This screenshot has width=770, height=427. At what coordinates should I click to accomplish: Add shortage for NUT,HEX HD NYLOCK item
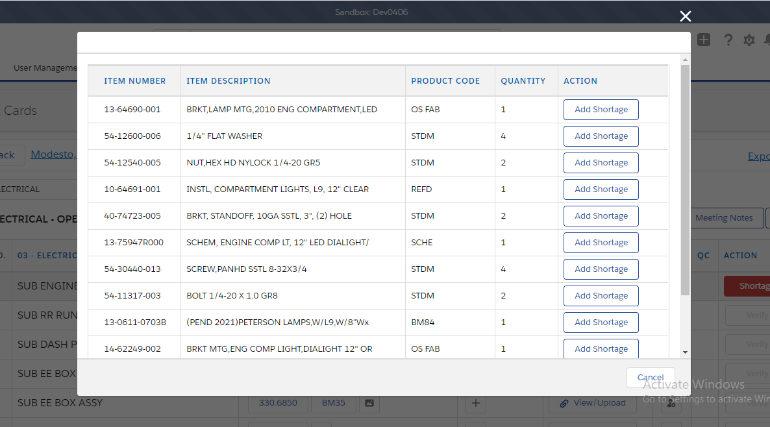click(x=601, y=163)
